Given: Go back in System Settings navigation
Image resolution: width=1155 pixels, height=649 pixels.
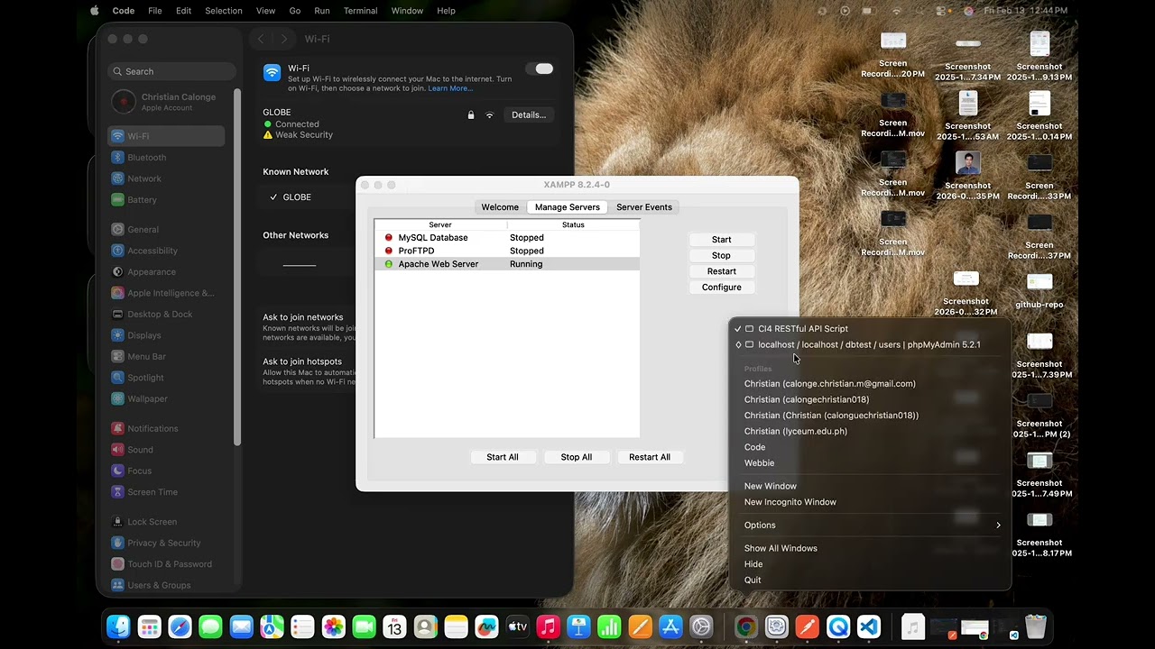Looking at the screenshot, I should 261,39.
